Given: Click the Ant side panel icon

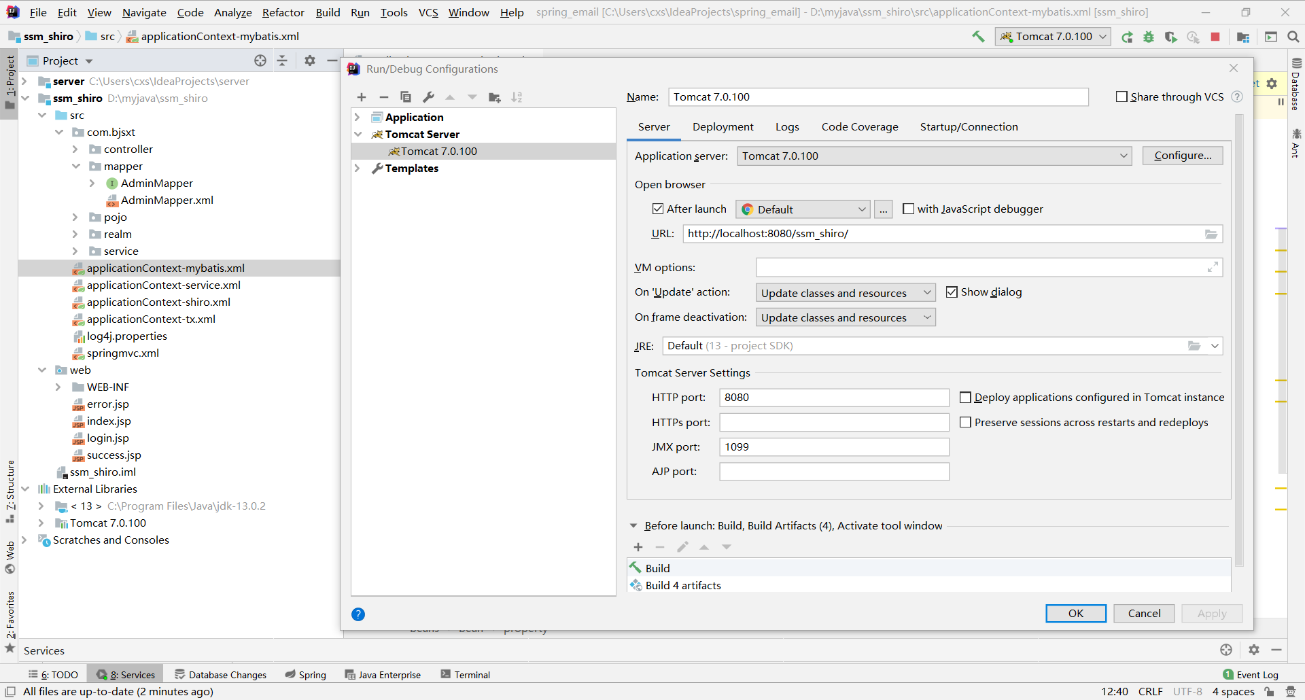Looking at the screenshot, I should tap(1296, 143).
